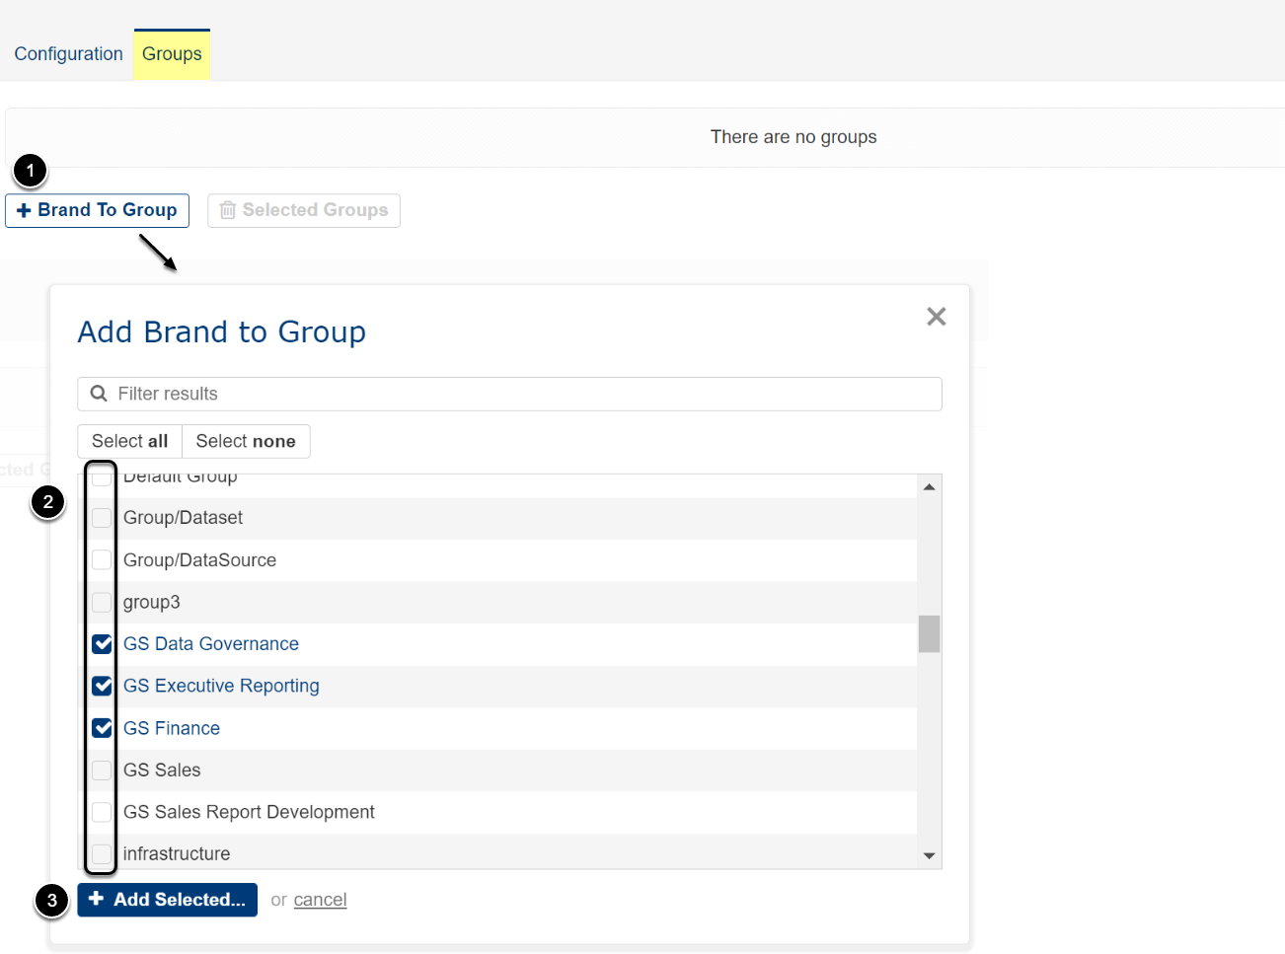Uncheck the GS Data Governance checkbox
The width and height of the screenshot is (1285, 954).
[102, 644]
